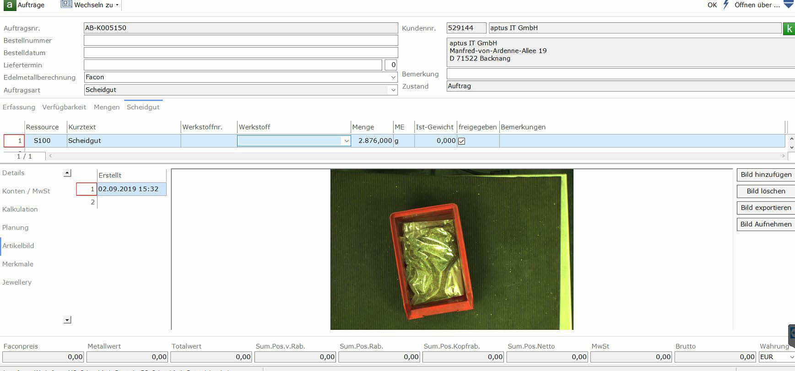This screenshot has width=795, height=371.
Task: Click the Erstellt column header
Action: 132,175
